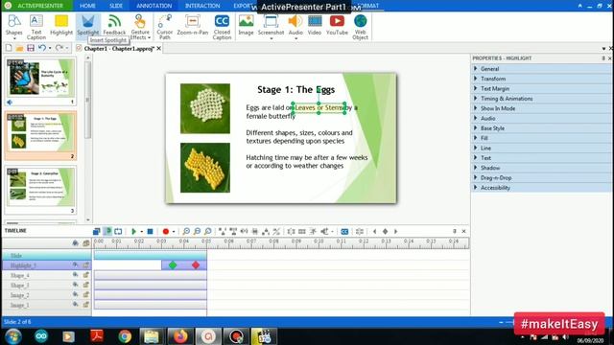Save the project with the disk icon
The width and height of the screenshot is (614, 345).
click(x=30, y=48)
